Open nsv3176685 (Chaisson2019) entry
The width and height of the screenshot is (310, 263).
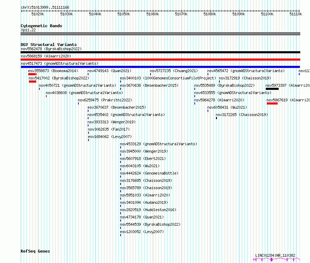146,180
